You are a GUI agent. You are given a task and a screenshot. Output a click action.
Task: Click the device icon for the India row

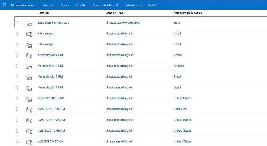coord(29,23)
